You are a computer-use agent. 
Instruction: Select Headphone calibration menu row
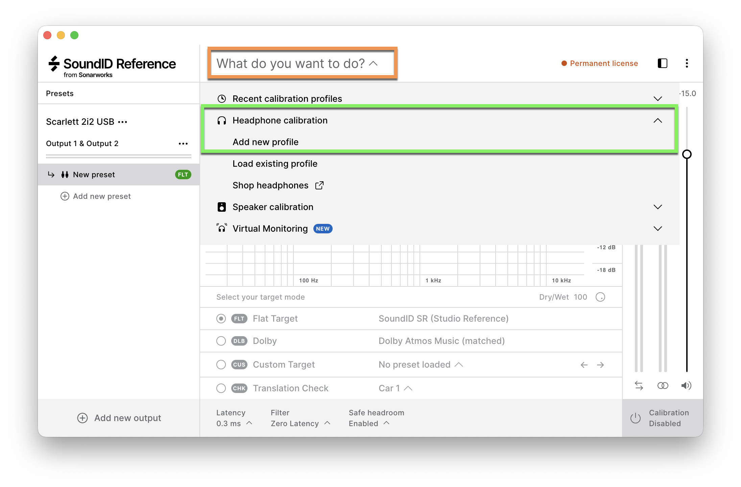click(x=439, y=120)
